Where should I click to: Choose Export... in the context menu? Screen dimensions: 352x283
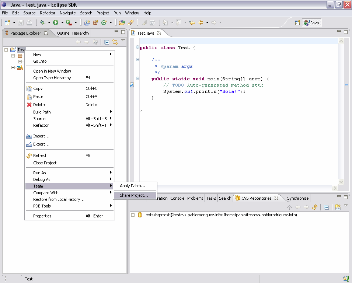(x=70, y=144)
